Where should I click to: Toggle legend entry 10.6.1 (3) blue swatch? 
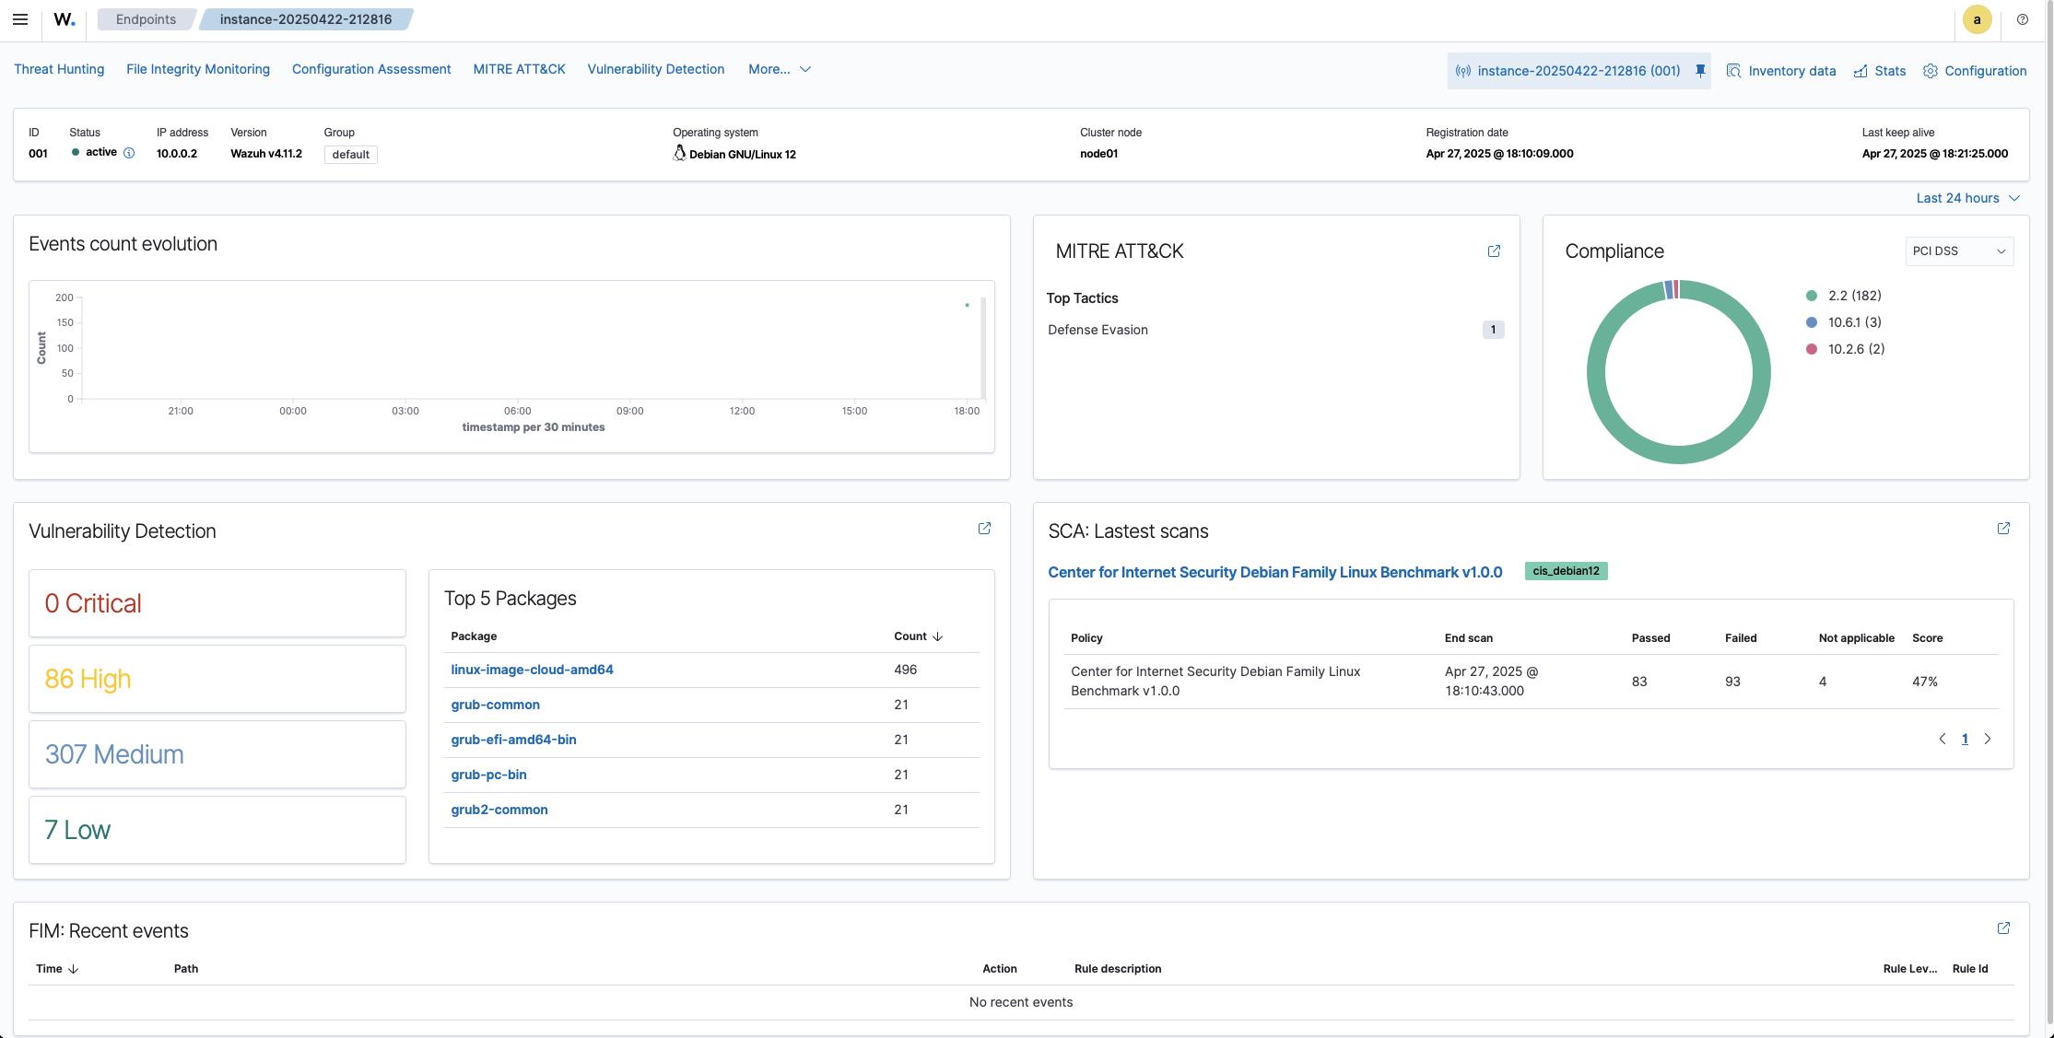point(1811,322)
